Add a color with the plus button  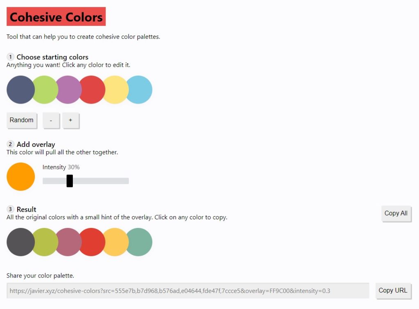(x=70, y=120)
